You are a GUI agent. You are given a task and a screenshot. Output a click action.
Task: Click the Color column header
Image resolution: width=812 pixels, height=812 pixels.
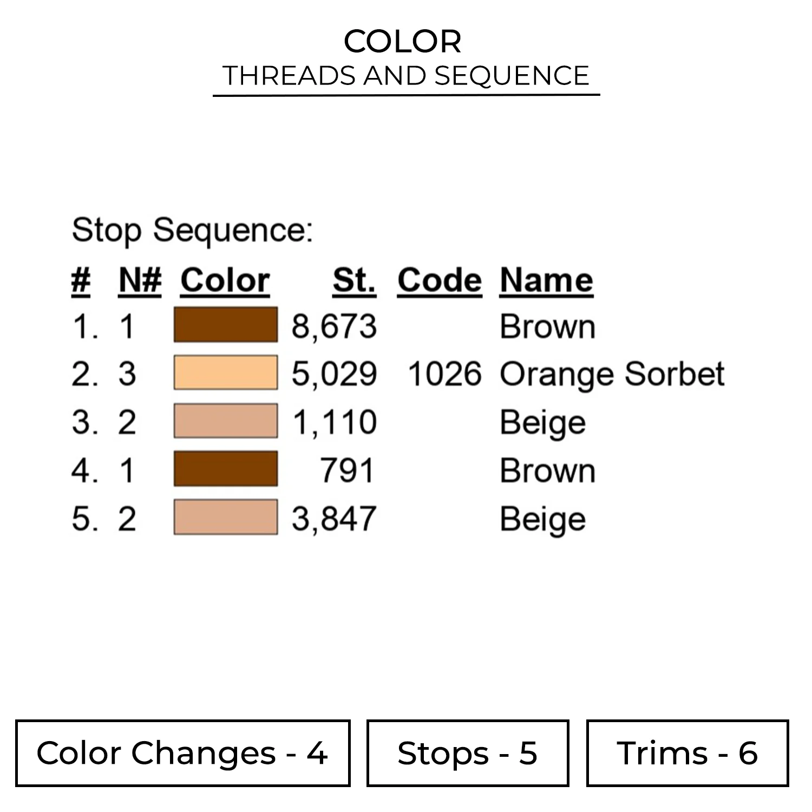click(x=225, y=280)
